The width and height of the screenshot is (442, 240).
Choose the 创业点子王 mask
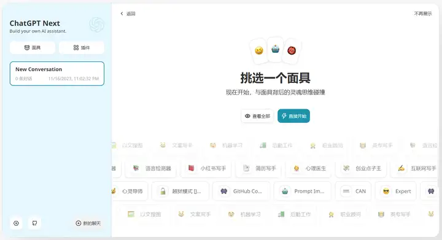click(361, 168)
